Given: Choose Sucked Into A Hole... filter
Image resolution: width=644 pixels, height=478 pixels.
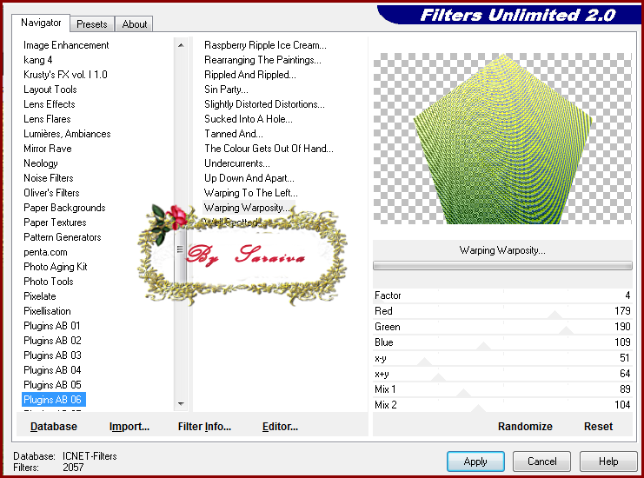Looking at the screenshot, I should pyautogui.click(x=249, y=119).
